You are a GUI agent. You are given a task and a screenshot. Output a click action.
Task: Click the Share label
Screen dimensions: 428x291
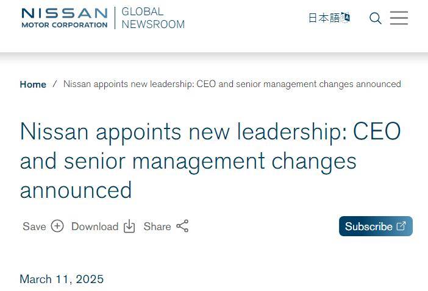(157, 226)
